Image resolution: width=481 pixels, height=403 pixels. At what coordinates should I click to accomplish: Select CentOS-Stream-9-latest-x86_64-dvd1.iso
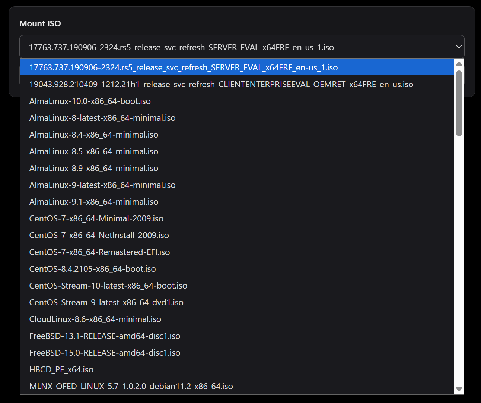[x=237, y=302]
